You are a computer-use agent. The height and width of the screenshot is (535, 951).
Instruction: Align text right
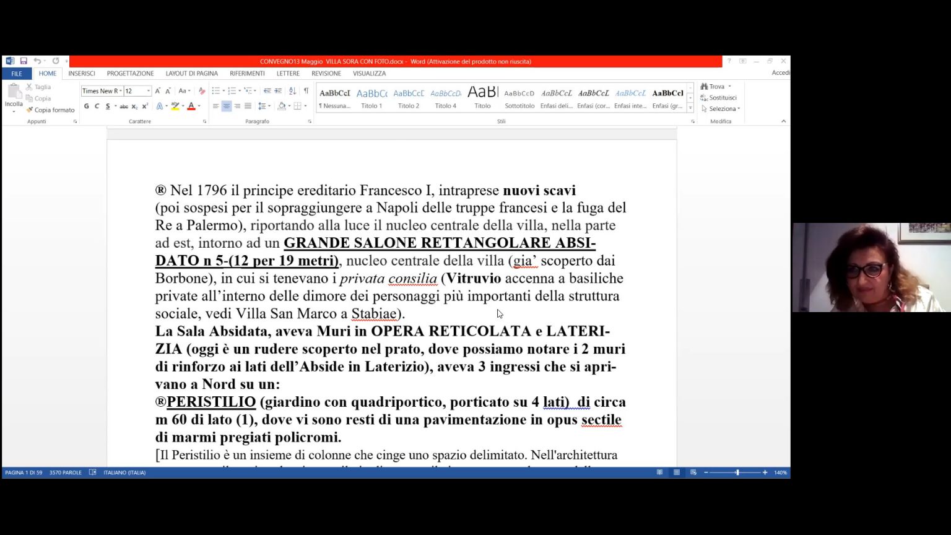[x=237, y=107]
